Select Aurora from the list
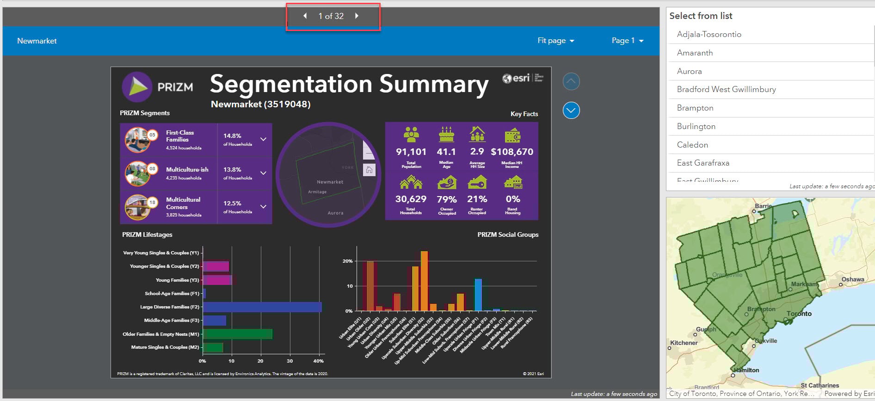Viewport: 875px width, 401px height. coord(770,71)
